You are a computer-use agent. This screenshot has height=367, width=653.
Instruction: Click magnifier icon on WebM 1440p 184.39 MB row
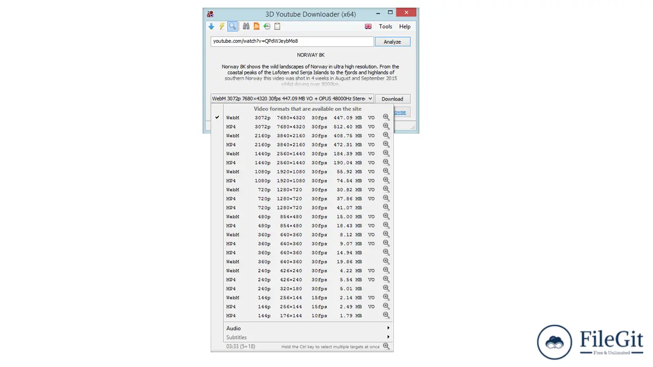click(386, 153)
